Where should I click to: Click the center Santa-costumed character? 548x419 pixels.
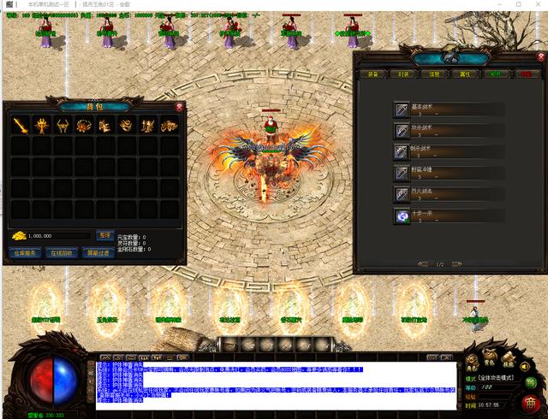coord(271,127)
